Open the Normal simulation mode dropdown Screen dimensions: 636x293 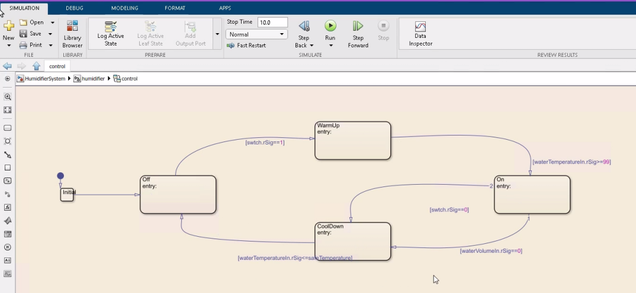[x=256, y=34]
